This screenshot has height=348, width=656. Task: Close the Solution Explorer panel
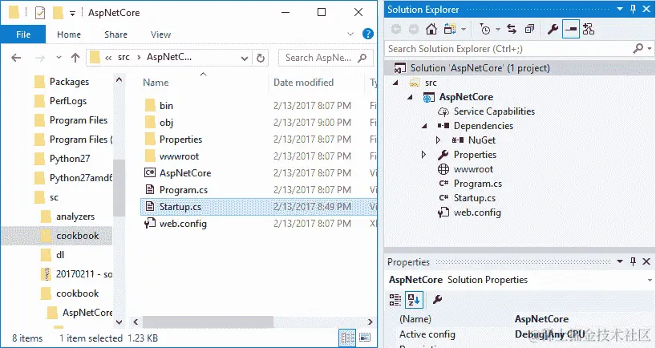(x=646, y=9)
